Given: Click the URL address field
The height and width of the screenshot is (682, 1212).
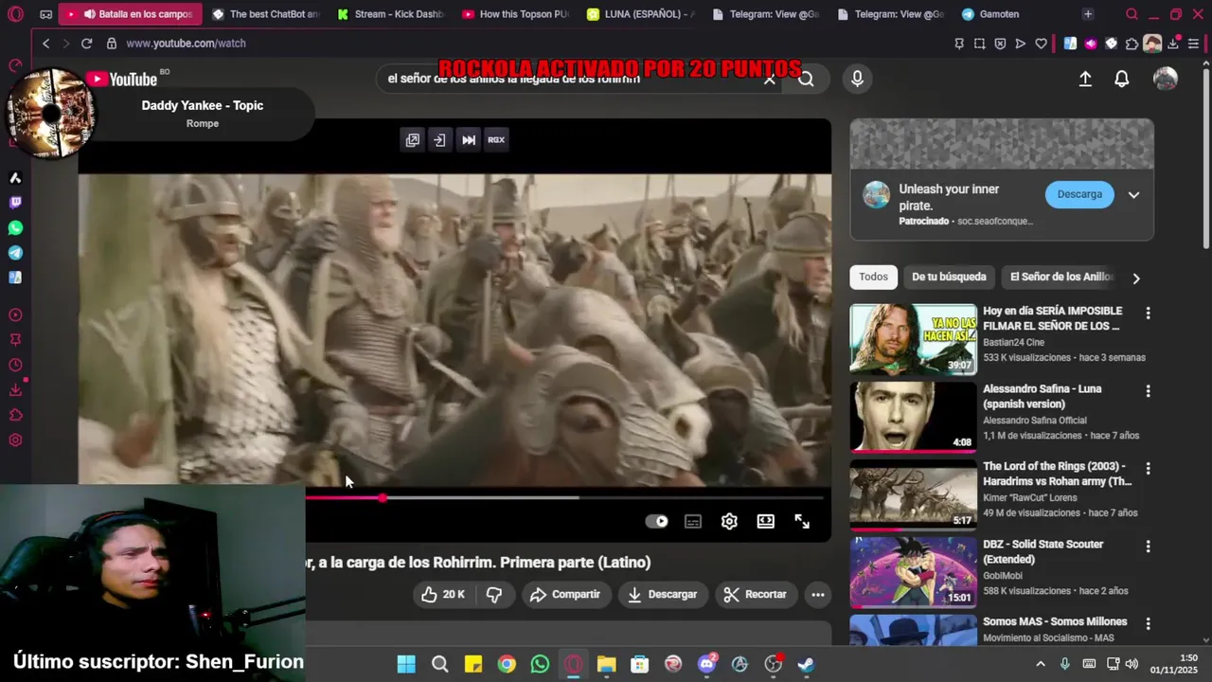Looking at the screenshot, I should coord(530,44).
